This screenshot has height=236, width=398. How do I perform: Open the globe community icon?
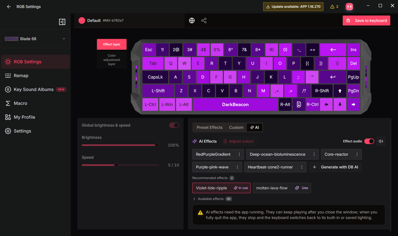192,21
